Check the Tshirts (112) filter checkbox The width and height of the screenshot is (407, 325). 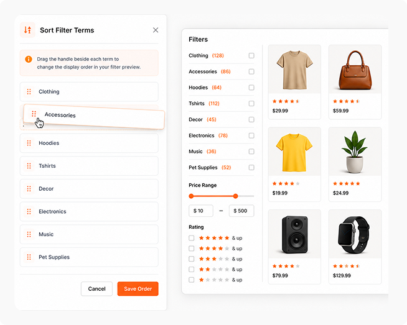(x=251, y=104)
